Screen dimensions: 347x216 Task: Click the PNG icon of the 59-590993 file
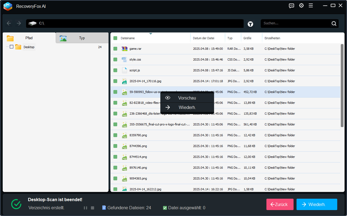click(x=124, y=92)
